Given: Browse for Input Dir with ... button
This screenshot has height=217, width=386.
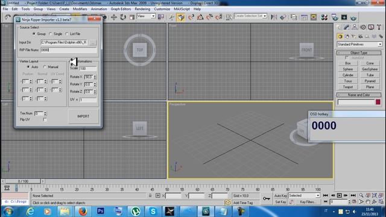Looking at the screenshot, I should pos(93,42).
